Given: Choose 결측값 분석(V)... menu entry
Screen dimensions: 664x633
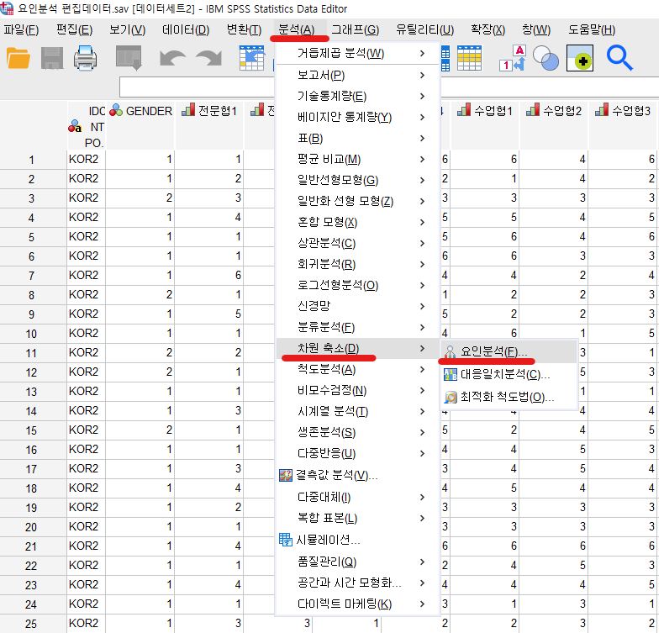Looking at the screenshot, I should coord(358,475).
